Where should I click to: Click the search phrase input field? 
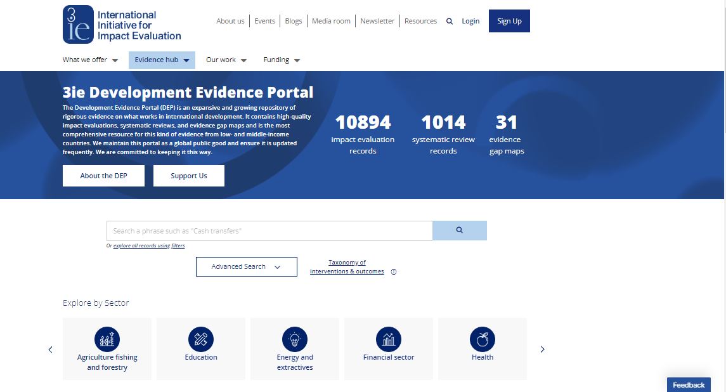269,231
